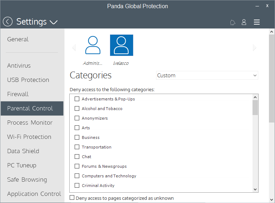Image resolution: width=275 pixels, height=203 pixels.
Task: Minimize the Panda Global Protection window
Action: pos(257,6)
